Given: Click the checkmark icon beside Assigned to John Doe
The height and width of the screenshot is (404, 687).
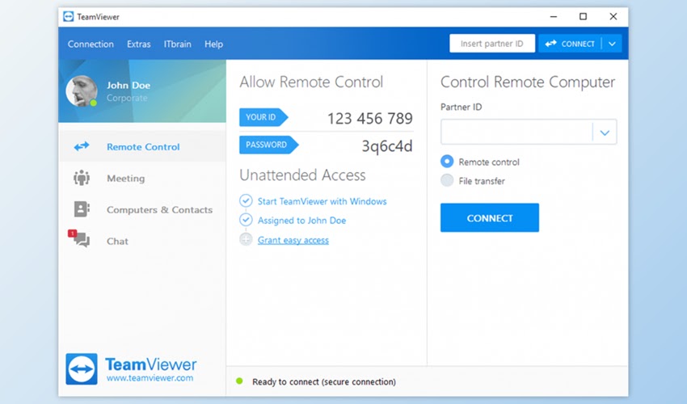Looking at the screenshot, I should 246,220.
